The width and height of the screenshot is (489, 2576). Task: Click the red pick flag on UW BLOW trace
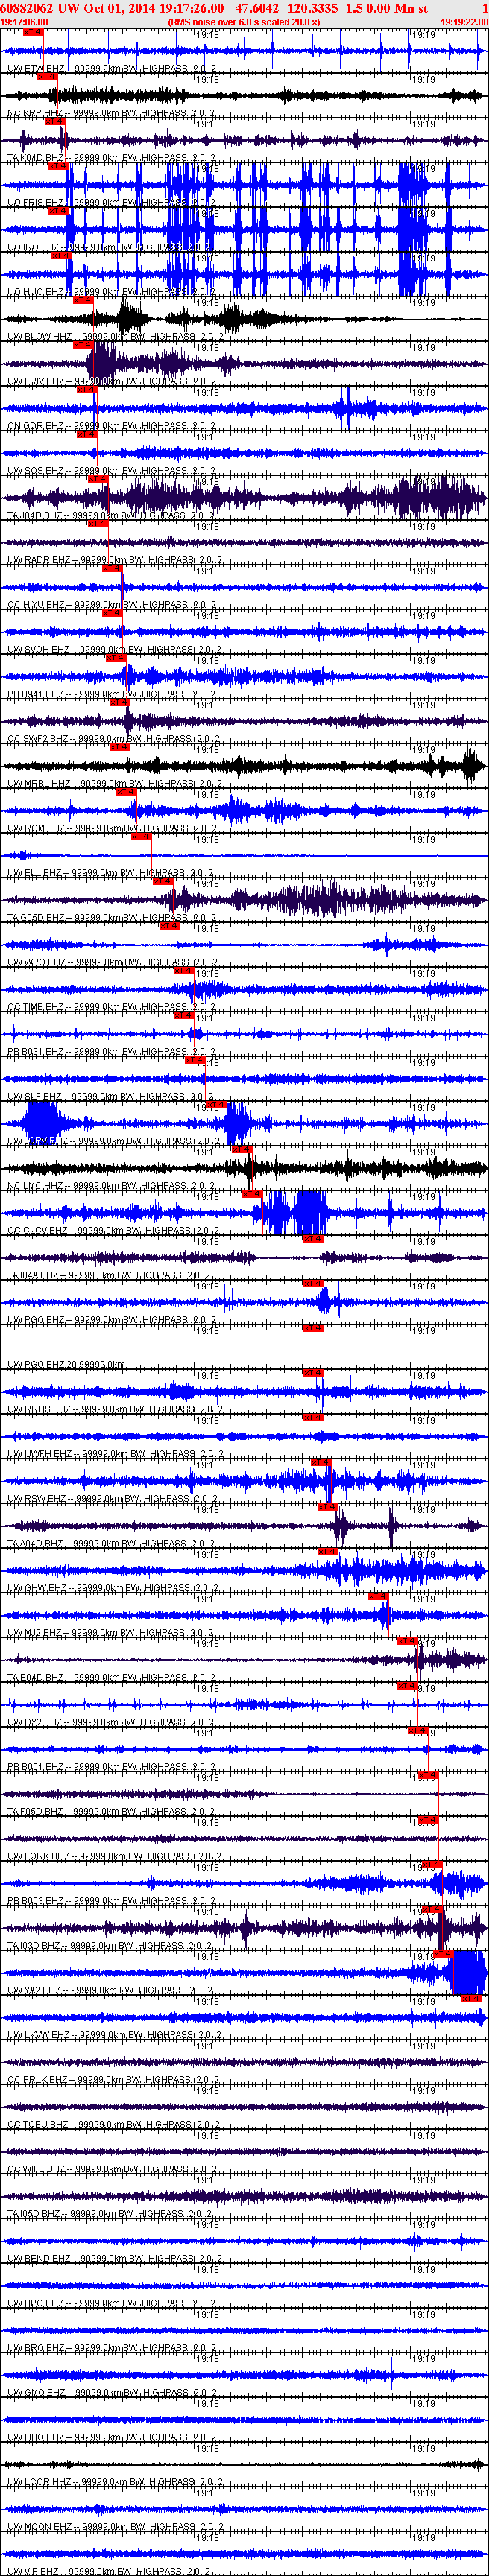tap(83, 300)
